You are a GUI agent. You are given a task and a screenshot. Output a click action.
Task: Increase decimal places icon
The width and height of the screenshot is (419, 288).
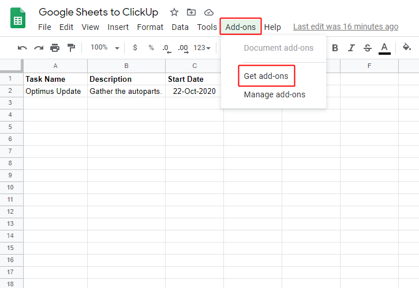coord(184,48)
